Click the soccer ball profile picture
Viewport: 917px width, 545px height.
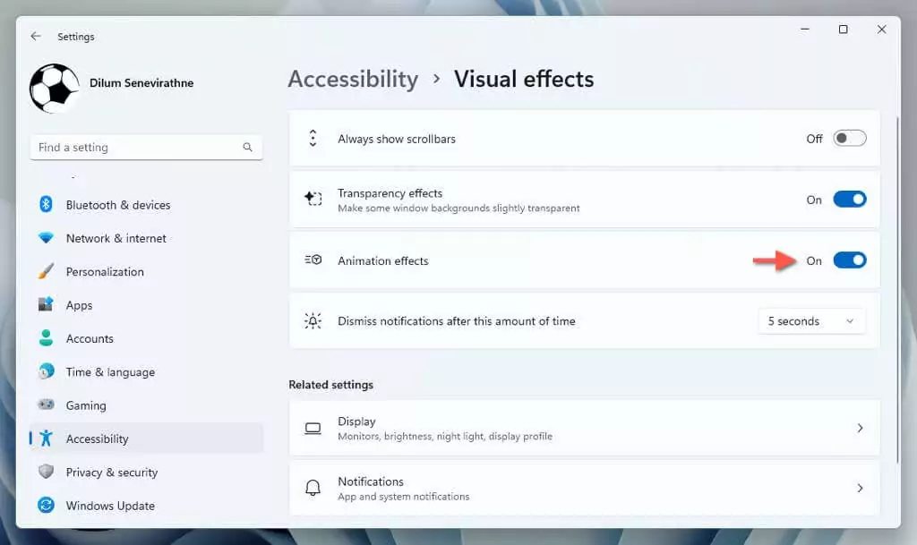(x=55, y=89)
